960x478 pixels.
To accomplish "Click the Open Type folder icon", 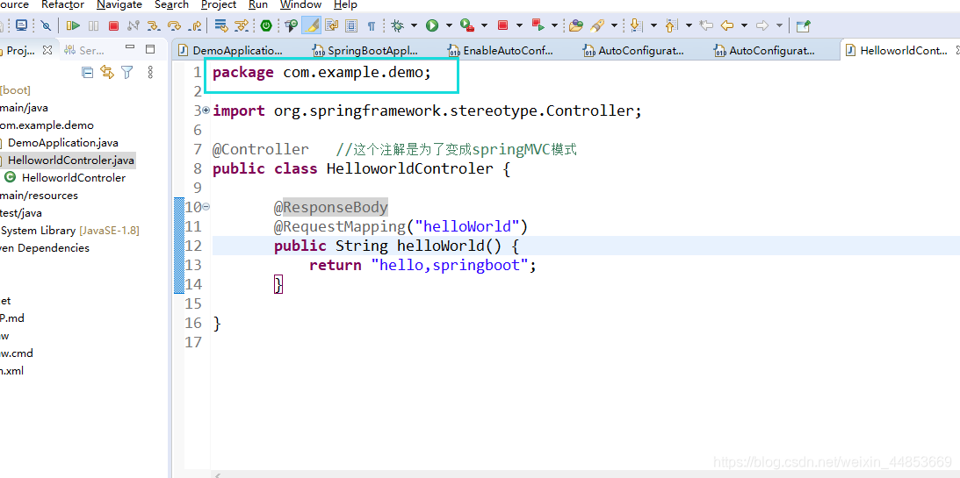I will (576, 25).
